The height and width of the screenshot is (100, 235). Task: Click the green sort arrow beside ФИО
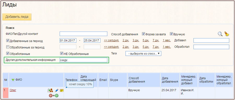click(x=13, y=80)
